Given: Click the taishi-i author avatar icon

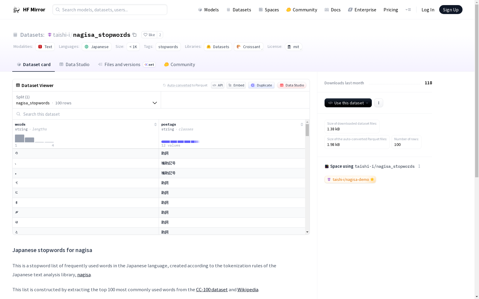Looking at the screenshot, I should point(50,35).
